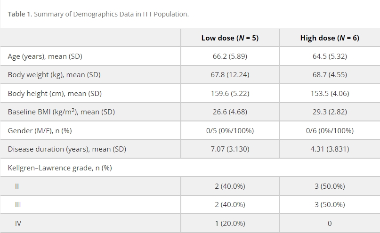Select the Kellgren–Lawrence grade section heading

coord(60,168)
